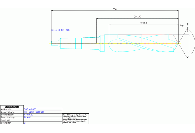Select the HM-BEST. BOHRER description value
This screenshot has height=133, width=195.
[34, 112]
